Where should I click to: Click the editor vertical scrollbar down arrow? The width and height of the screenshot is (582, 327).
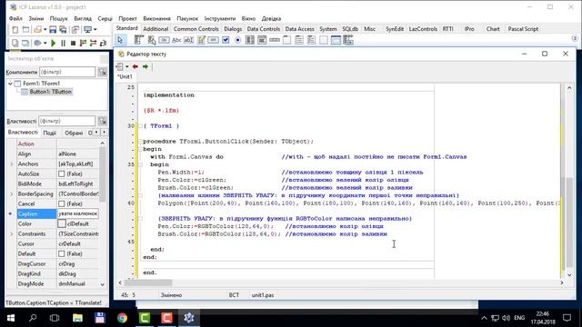coord(569,274)
